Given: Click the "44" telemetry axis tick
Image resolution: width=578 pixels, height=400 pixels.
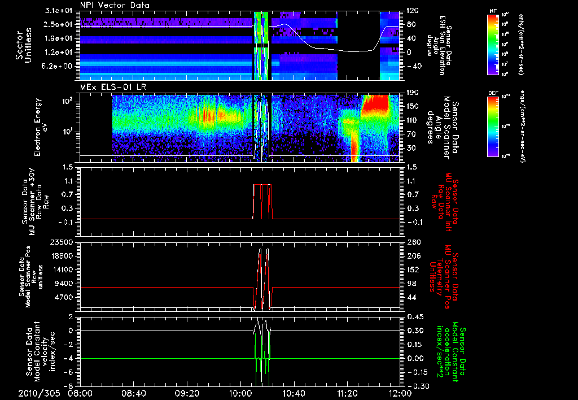Looking at the screenshot, I should 411,297.
